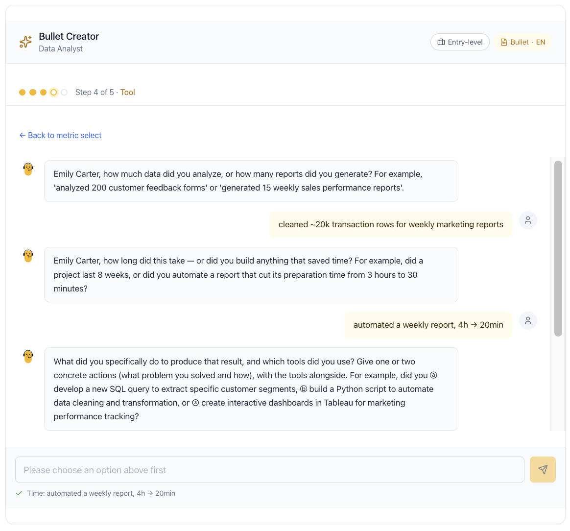Focus the 'Please choose an option' input
Image resolution: width=570 pixels, height=531 pixels.
click(270, 470)
